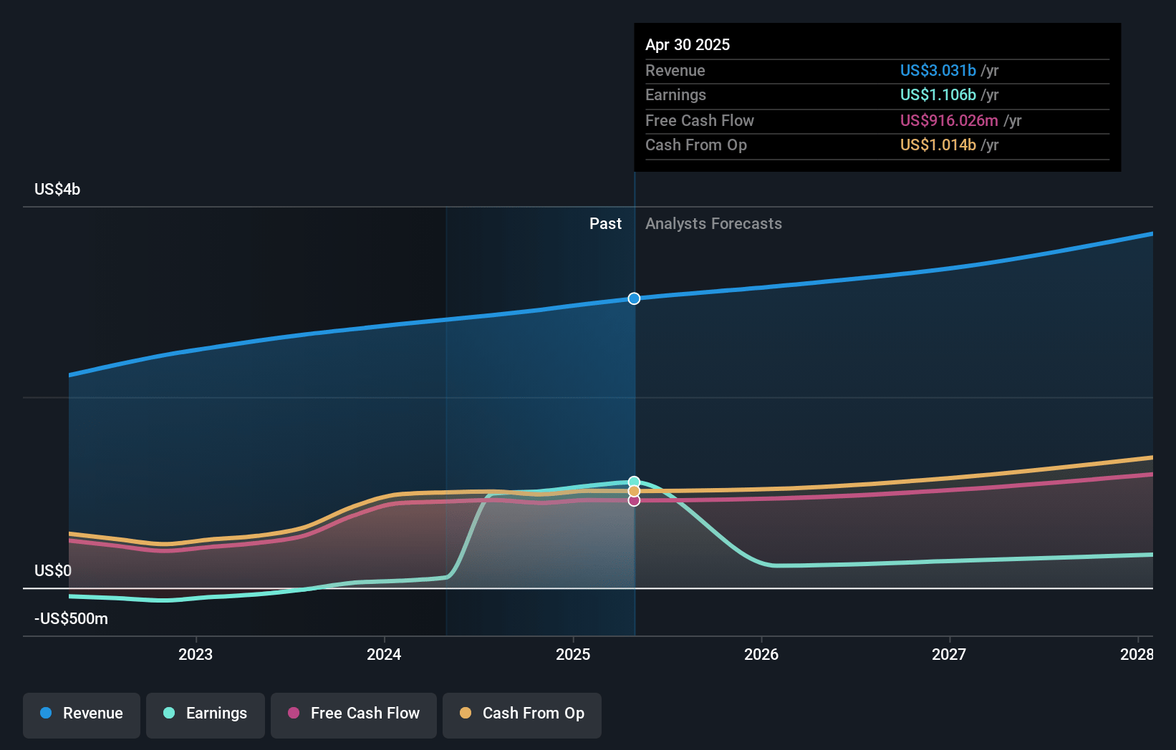This screenshot has height=750, width=1176.
Task: Click the Earnings row label in tooltip
Action: [675, 94]
